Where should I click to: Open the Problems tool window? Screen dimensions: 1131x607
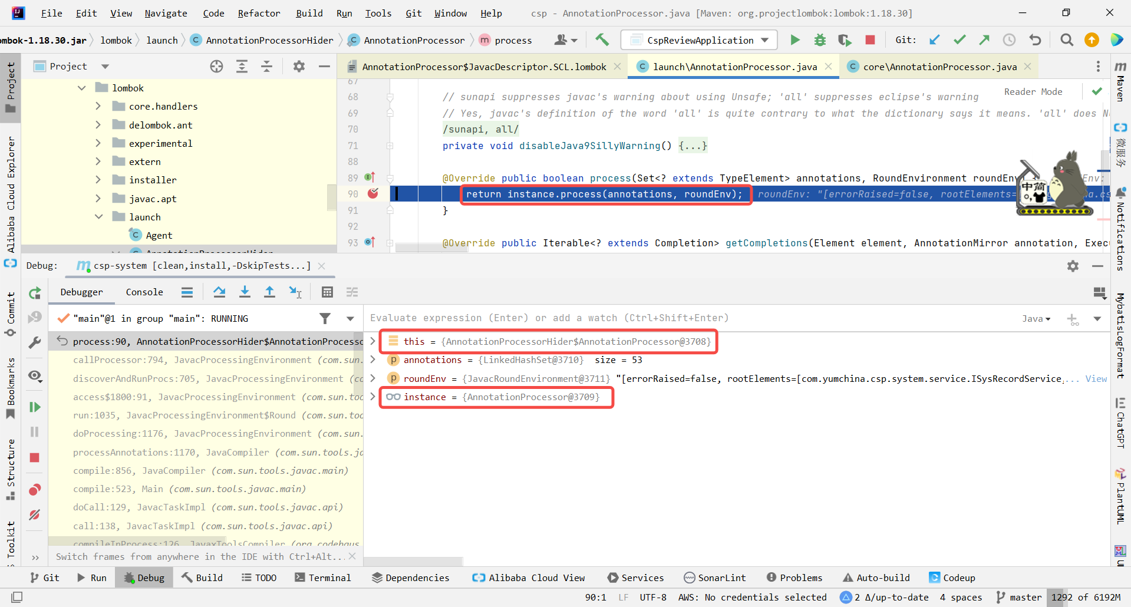(x=794, y=578)
